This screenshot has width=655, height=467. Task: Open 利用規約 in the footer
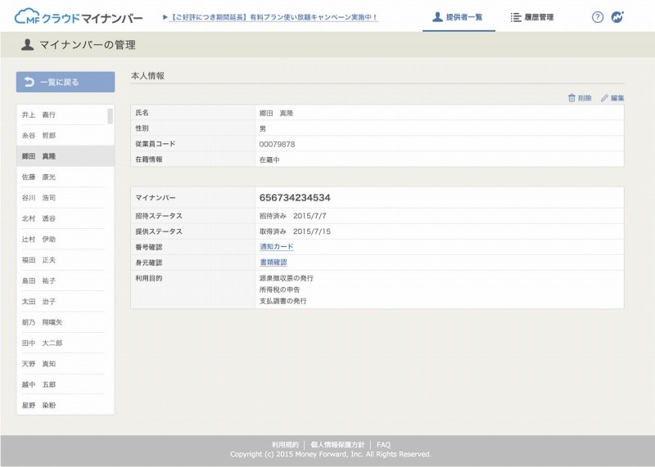[285, 444]
